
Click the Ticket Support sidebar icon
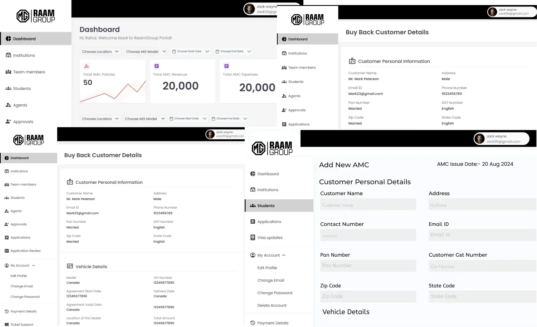click(x=6, y=324)
